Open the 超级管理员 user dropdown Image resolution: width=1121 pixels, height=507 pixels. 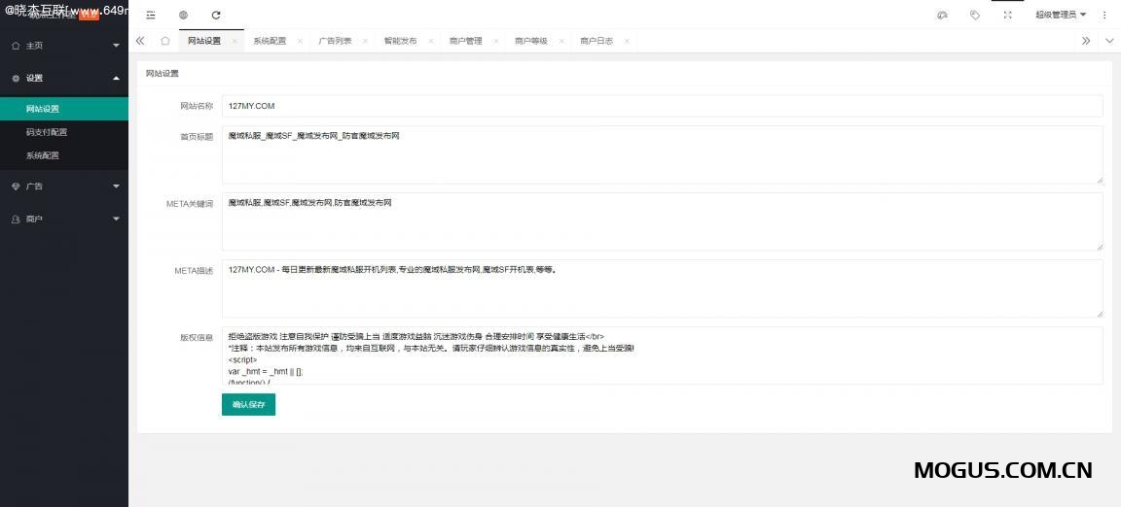1060,15
